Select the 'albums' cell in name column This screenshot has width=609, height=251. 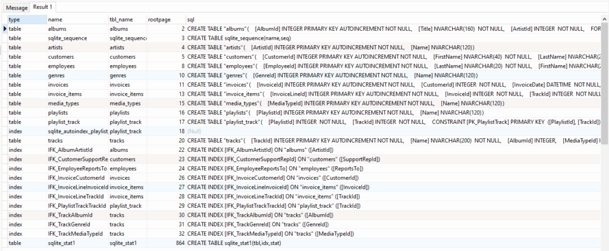coord(77,28)
